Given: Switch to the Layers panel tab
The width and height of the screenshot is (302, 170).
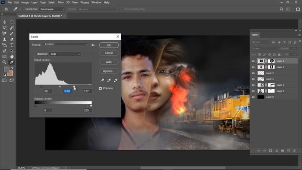Looking at the screenshot, I should [255, 34].
